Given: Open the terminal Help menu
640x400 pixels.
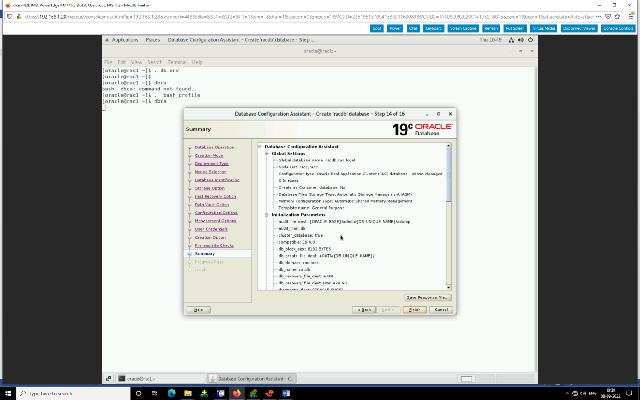Looking at the screenshot, I should coord(197,62).
